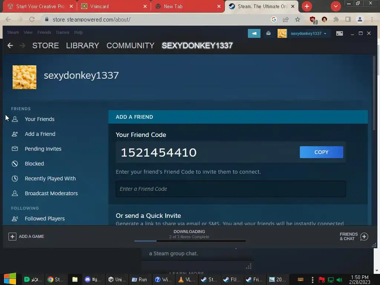Click Chrome's reload page icon
This screenshot has height=285, width=380.
point(32,19)
